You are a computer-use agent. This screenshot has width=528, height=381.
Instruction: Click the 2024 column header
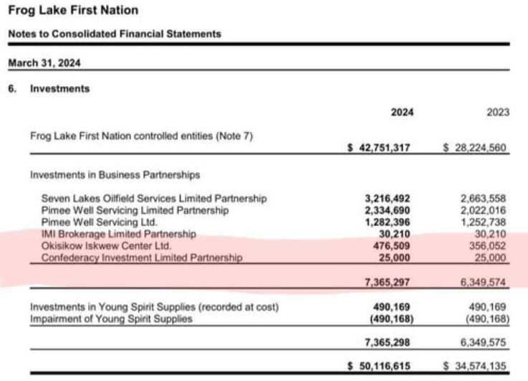pos(402,113)
